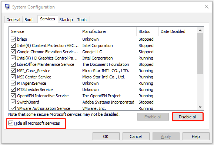Confirm with the OK button
This screenshot has width=214, height=145.
(x=106, y=136)
